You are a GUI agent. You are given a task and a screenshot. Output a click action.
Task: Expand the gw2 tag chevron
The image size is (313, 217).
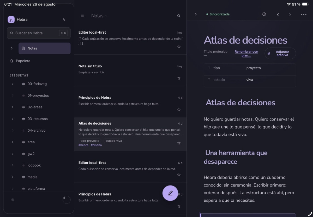pyautogui.click(x=13, y=154)
